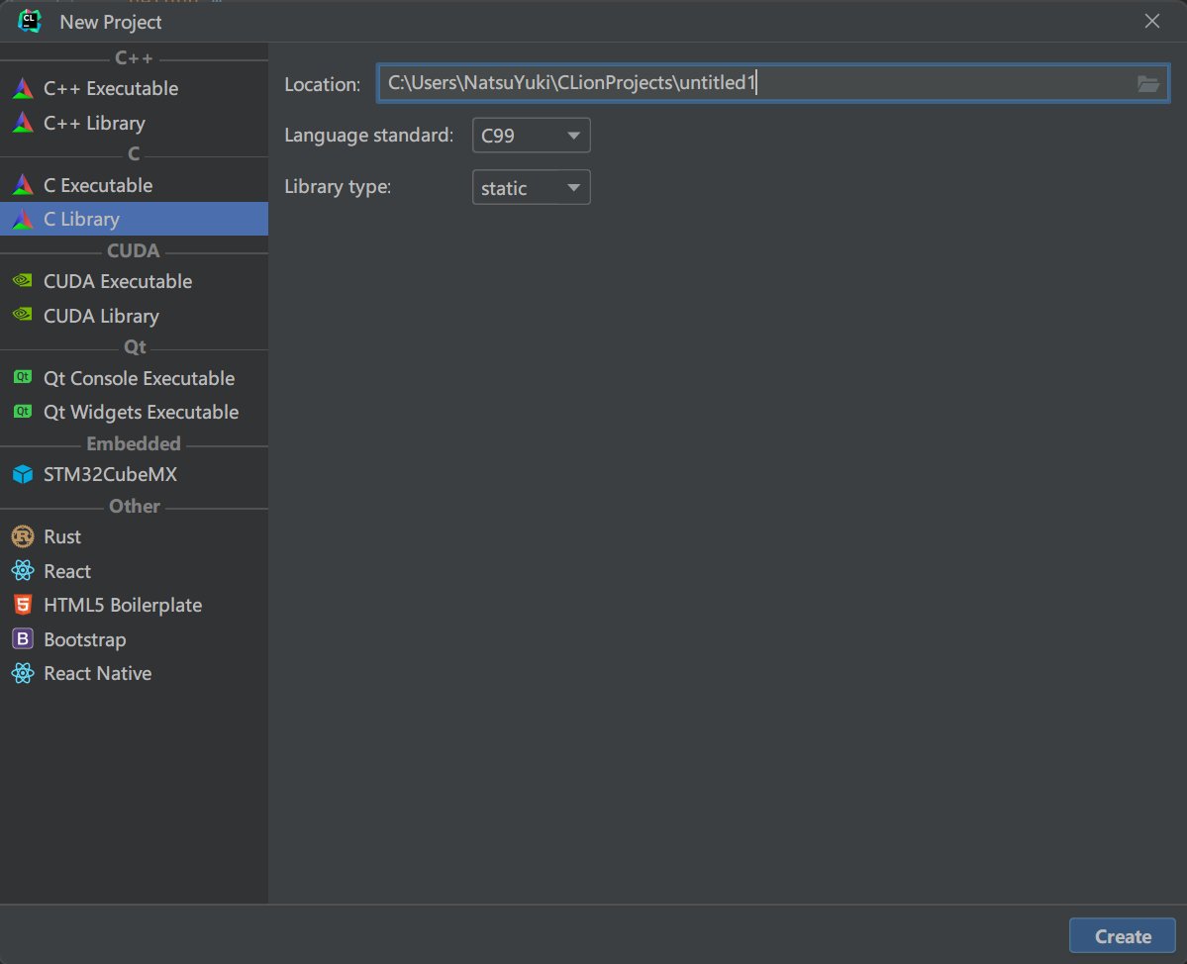Click the C++ Executable CMake icon

point(22,88)
